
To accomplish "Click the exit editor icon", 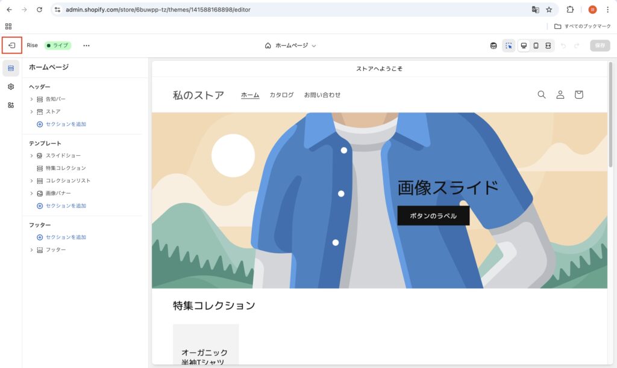I will 11,46.
